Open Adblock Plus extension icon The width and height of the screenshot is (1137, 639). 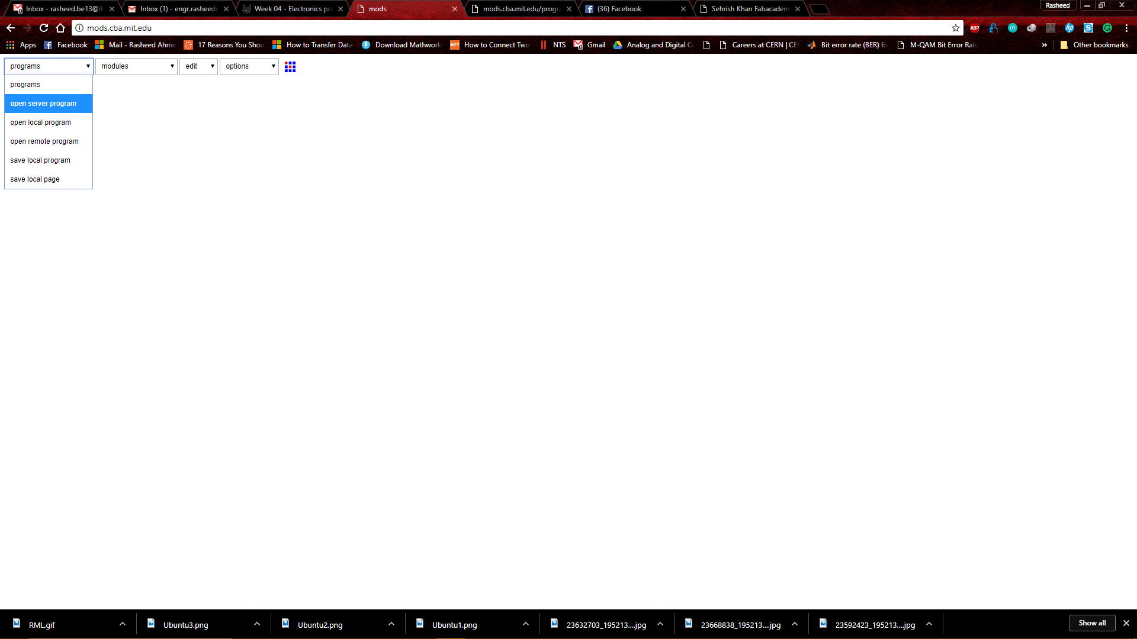(975, 28)
